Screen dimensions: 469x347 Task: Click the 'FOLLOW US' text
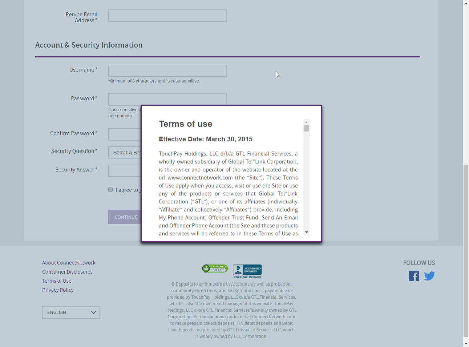pyautogui.click(x=419, y=263)
